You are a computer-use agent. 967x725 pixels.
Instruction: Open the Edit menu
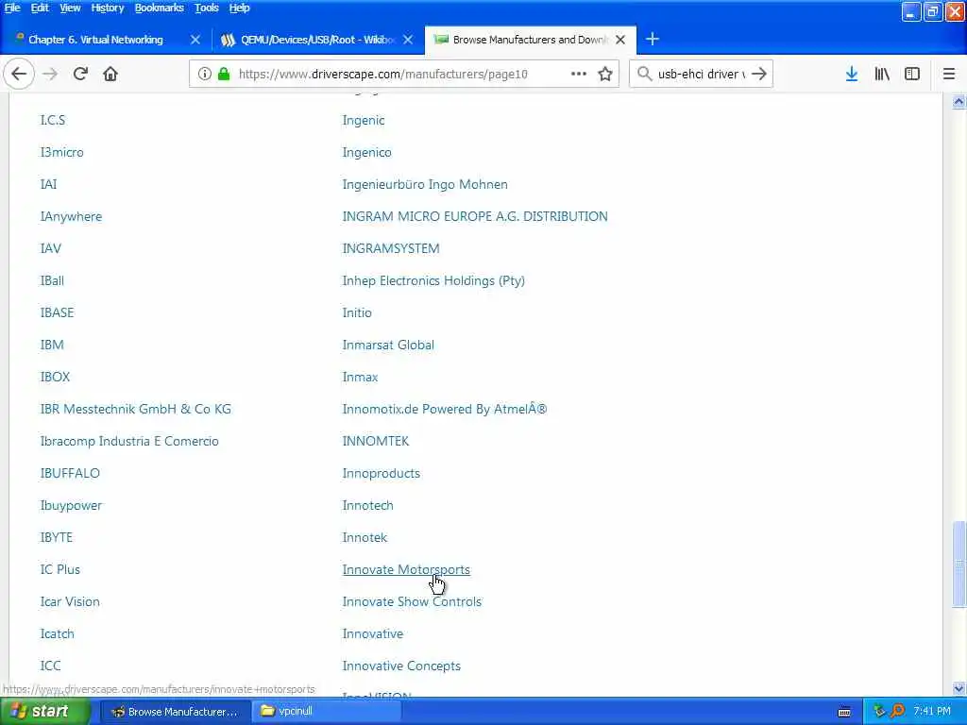40,8
